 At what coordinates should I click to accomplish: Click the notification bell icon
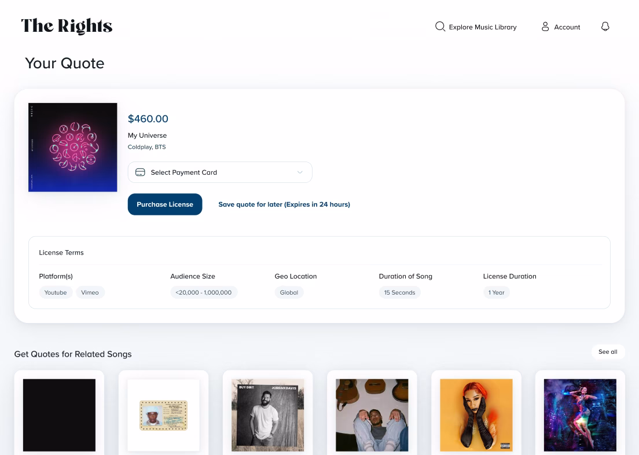click(605, 27)
